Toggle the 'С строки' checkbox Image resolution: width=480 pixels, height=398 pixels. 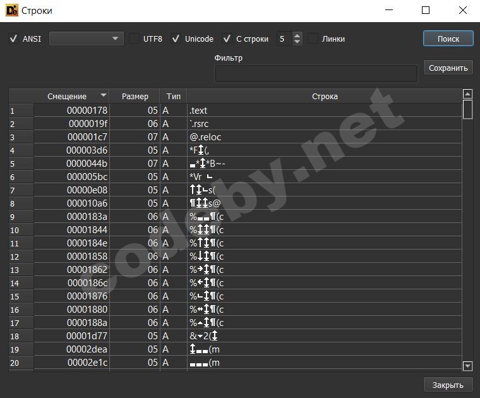[227, 39]
